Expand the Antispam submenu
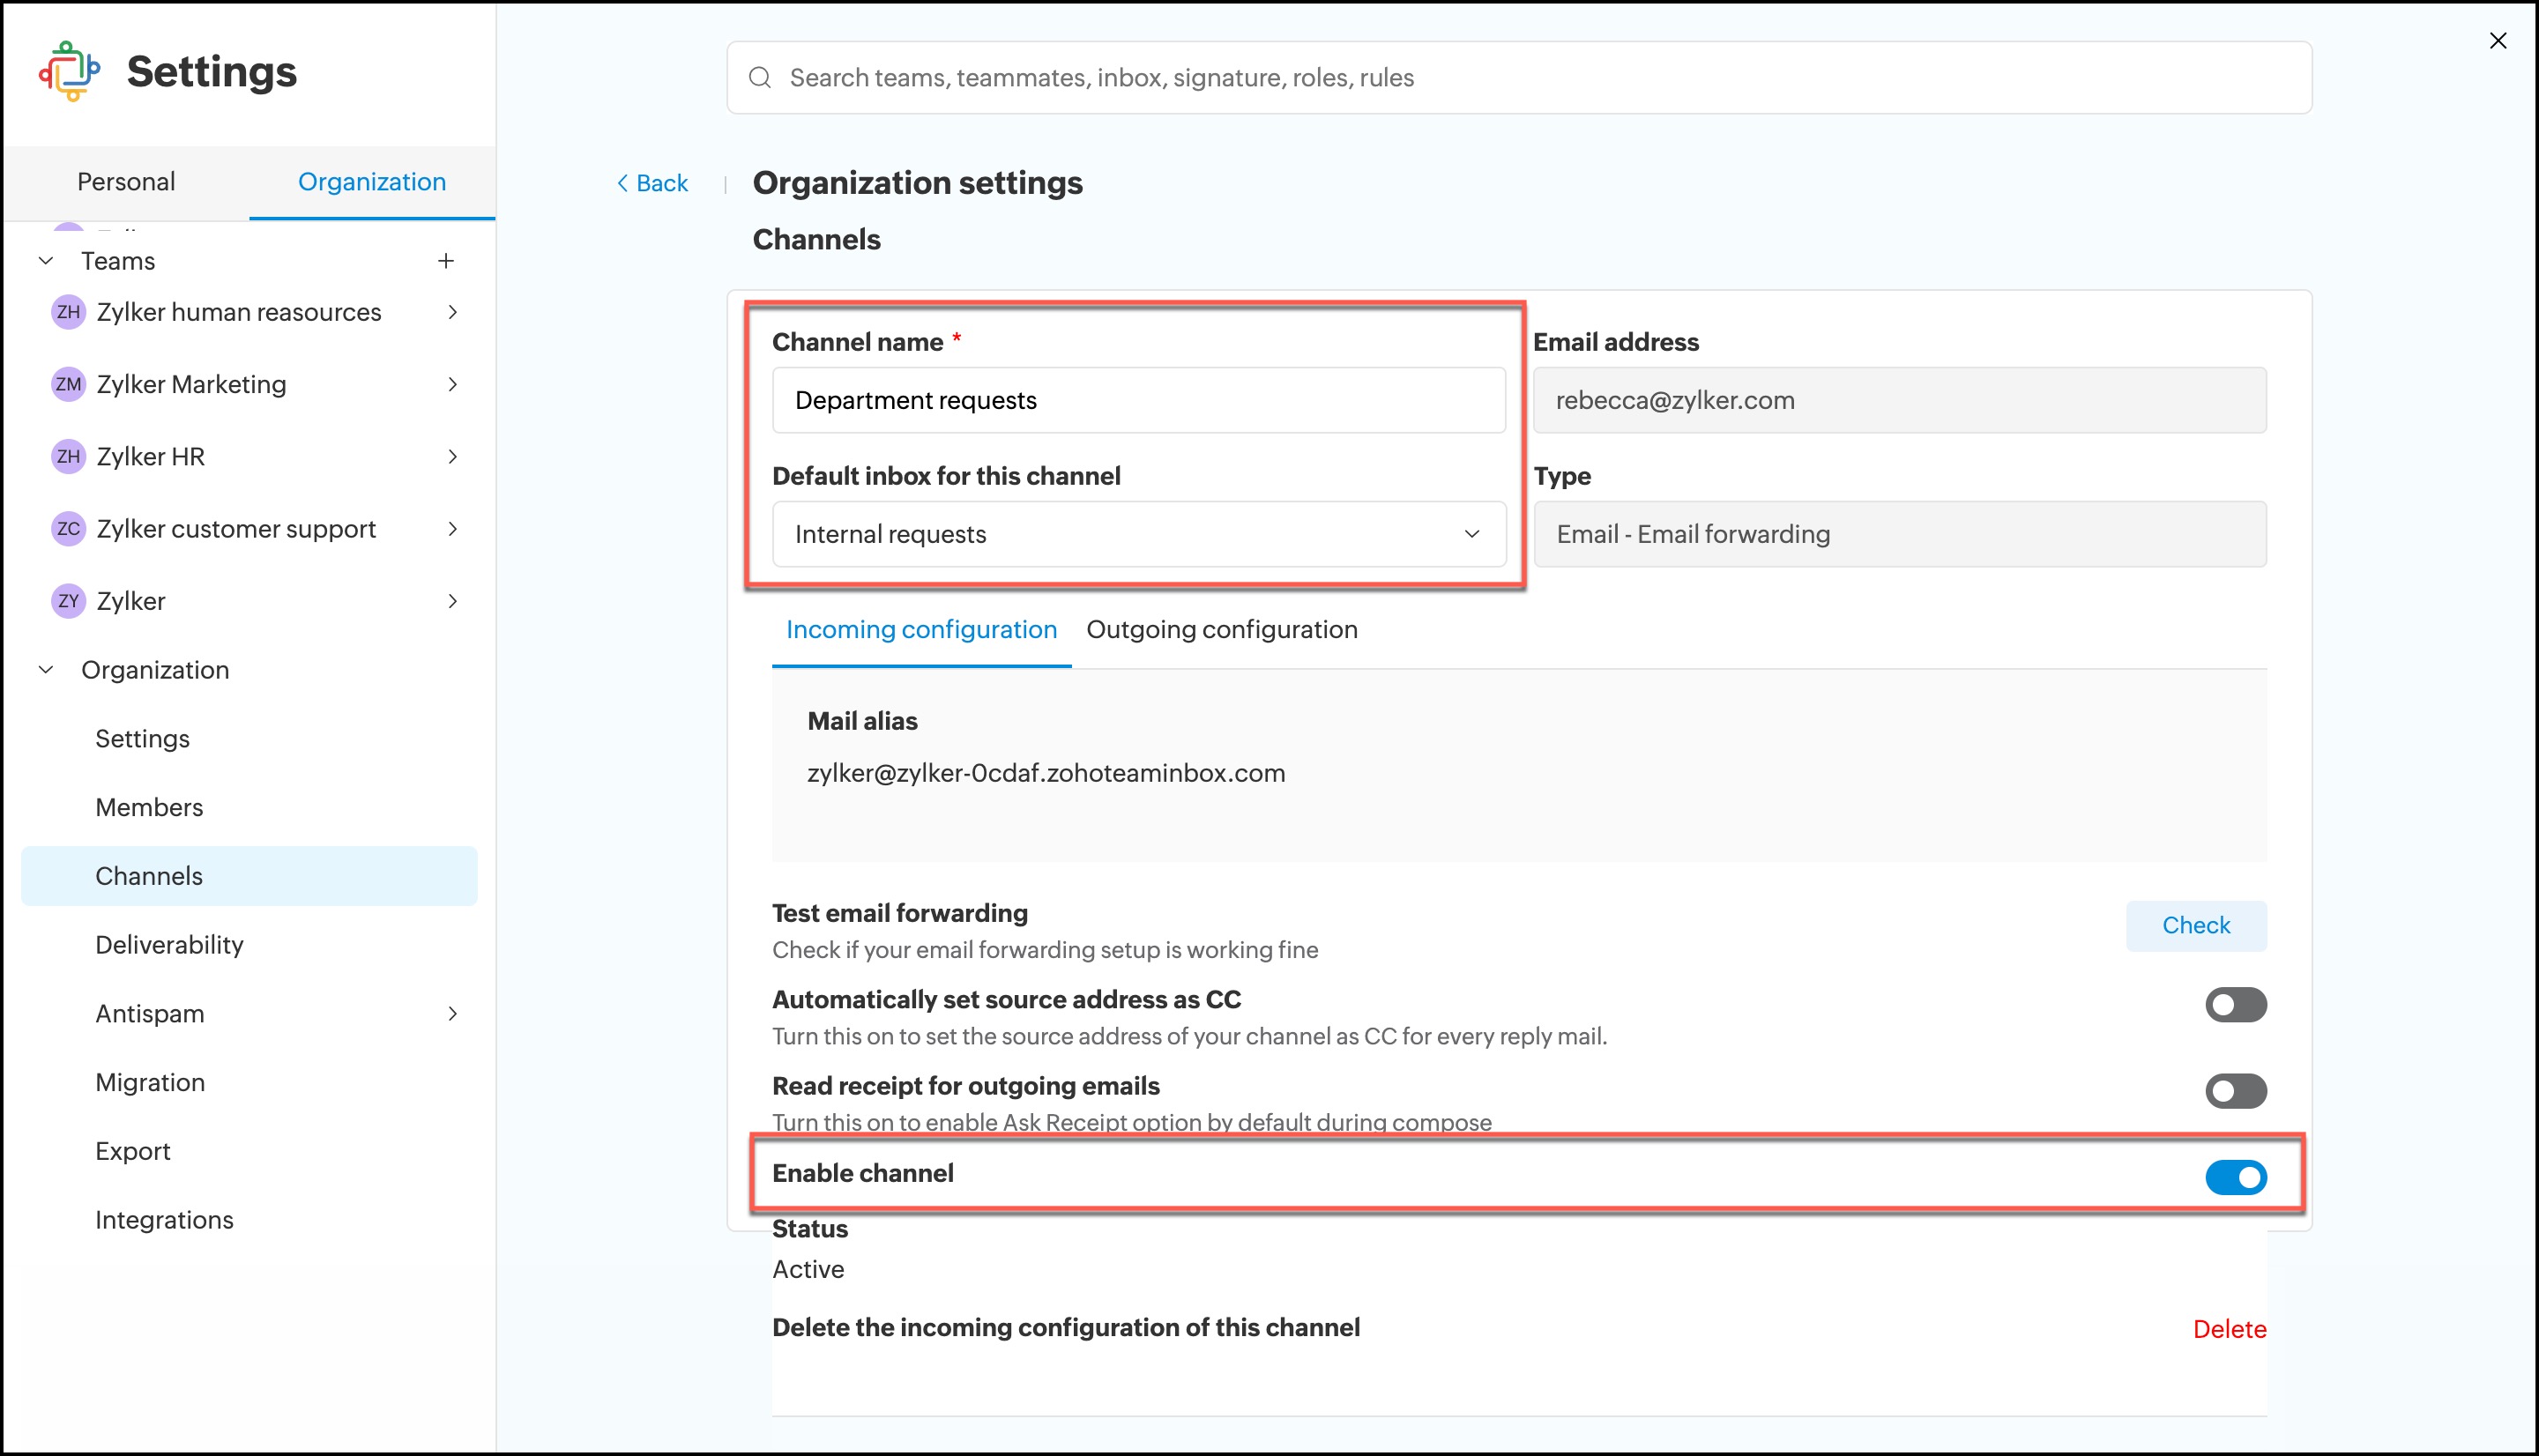This screenshot has width=2539, height=1456. tap(453, 1014)
